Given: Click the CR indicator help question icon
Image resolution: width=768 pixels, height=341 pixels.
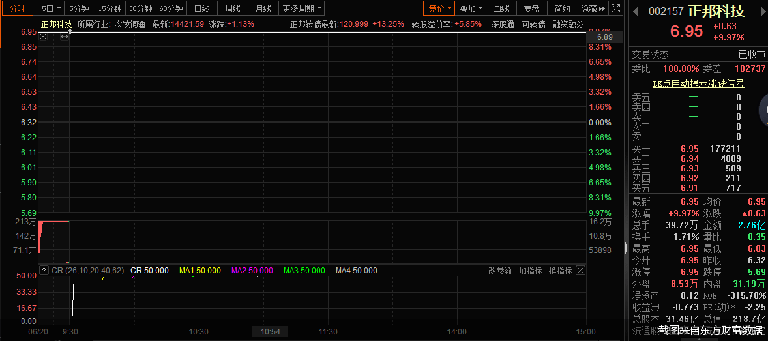Looking at the screenshot, I should [44, 271].
